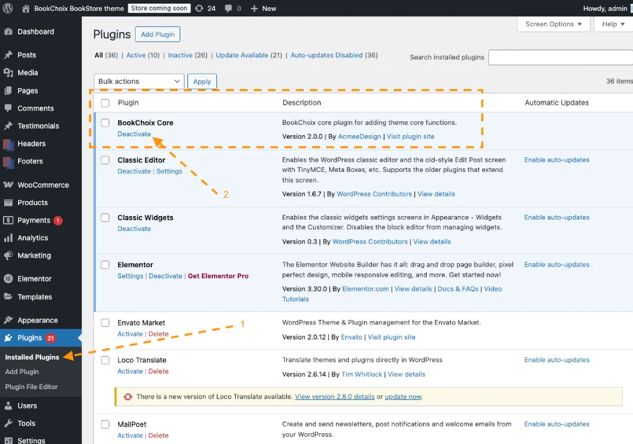This screenshot has height=444, width=633.
Task: Click the WordPress logo icon
Action: [x=8, y=8]
